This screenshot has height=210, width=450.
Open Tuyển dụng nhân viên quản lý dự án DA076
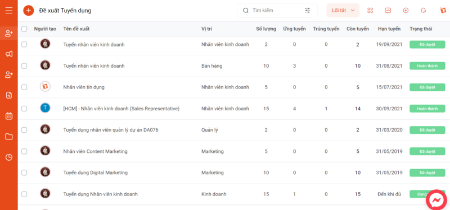tap(111, 130)
